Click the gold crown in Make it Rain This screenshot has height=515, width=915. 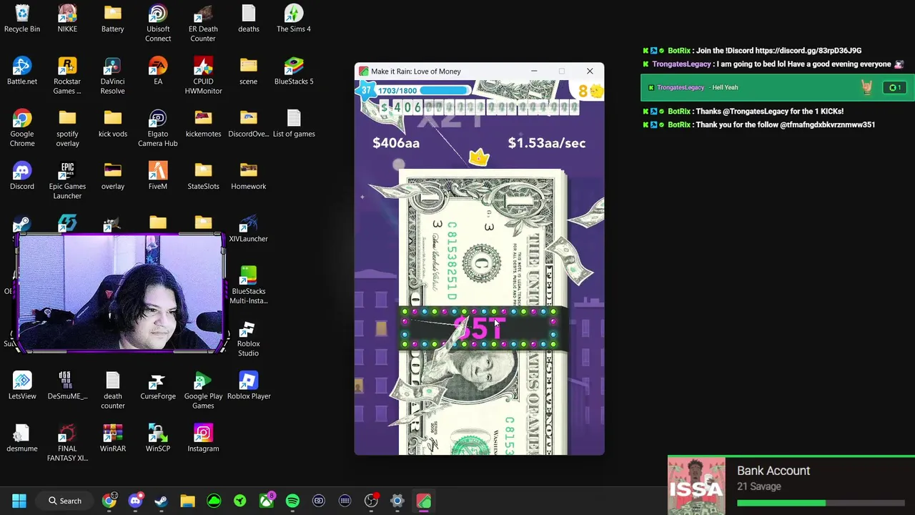(478, 157)
